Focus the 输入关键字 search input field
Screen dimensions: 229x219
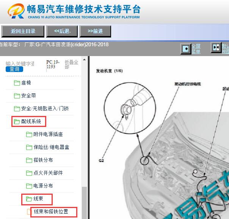pos(20,64)
